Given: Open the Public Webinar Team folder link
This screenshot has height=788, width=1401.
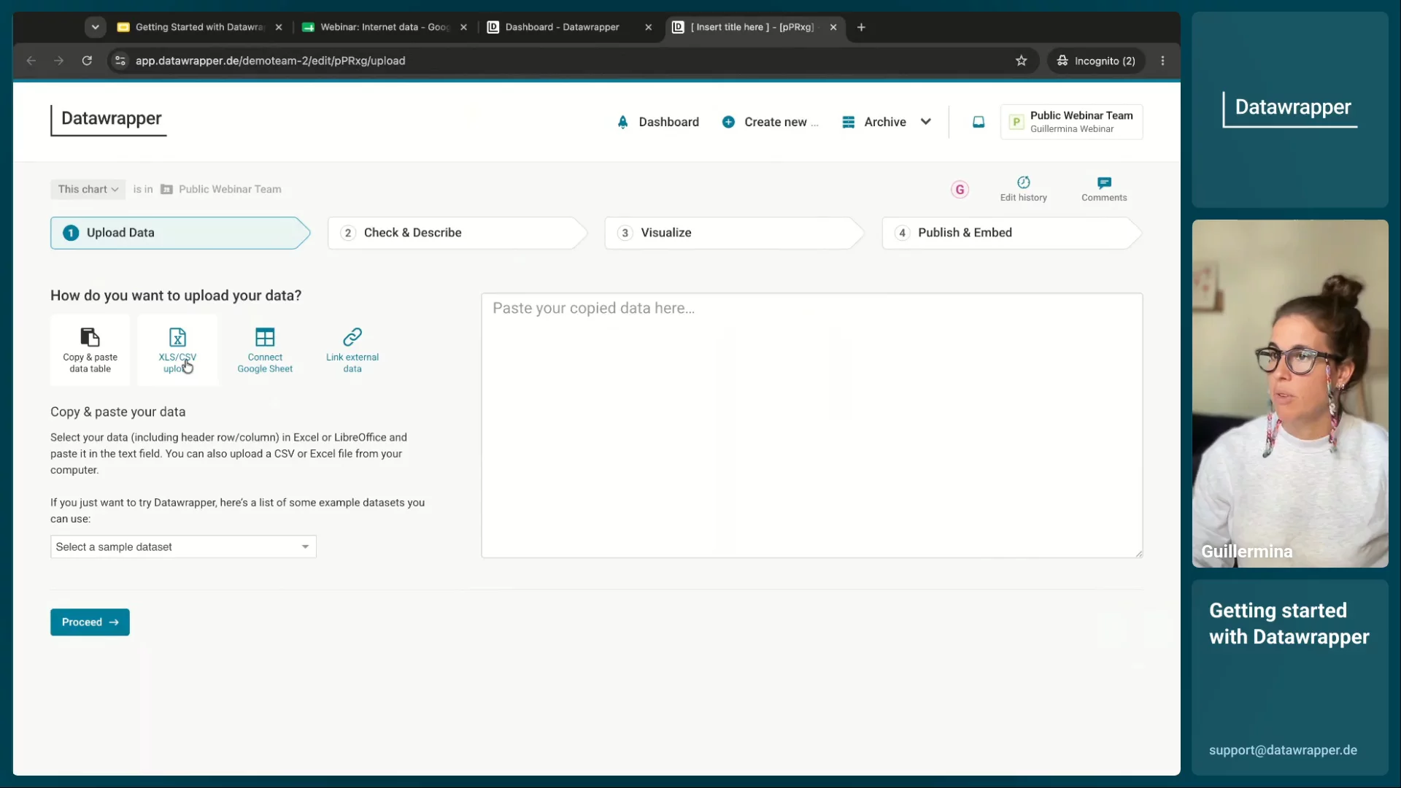Looking at the screenshot, I should (x=221, y=190).
